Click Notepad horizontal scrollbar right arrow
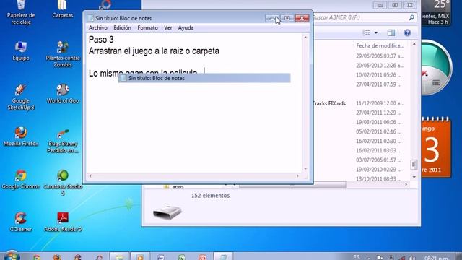Screen dimensions: 462x260 pos(297,176)
